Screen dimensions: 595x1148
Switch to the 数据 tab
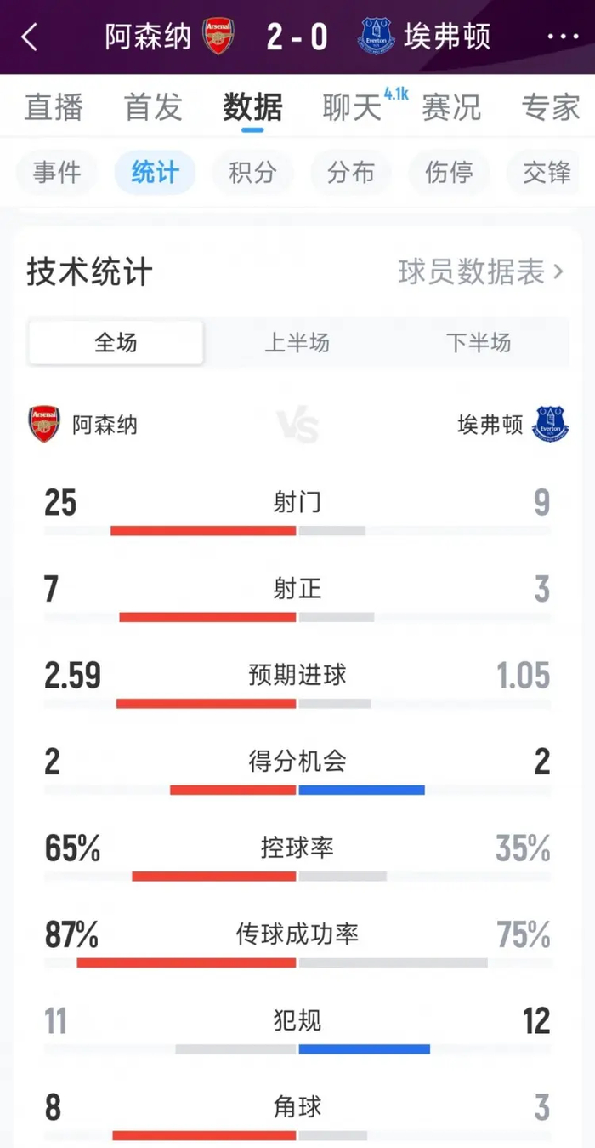click(252, 106)
